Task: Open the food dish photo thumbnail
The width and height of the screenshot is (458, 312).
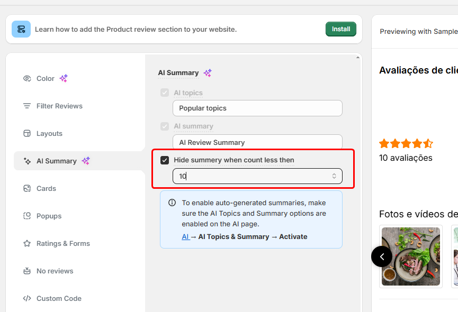Action: 411,256
